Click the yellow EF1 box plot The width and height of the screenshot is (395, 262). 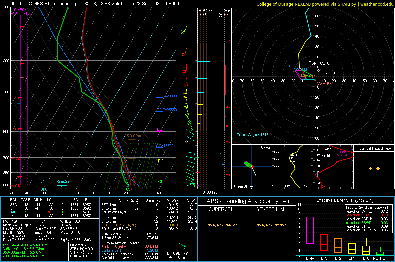click(x=352, y=246)
